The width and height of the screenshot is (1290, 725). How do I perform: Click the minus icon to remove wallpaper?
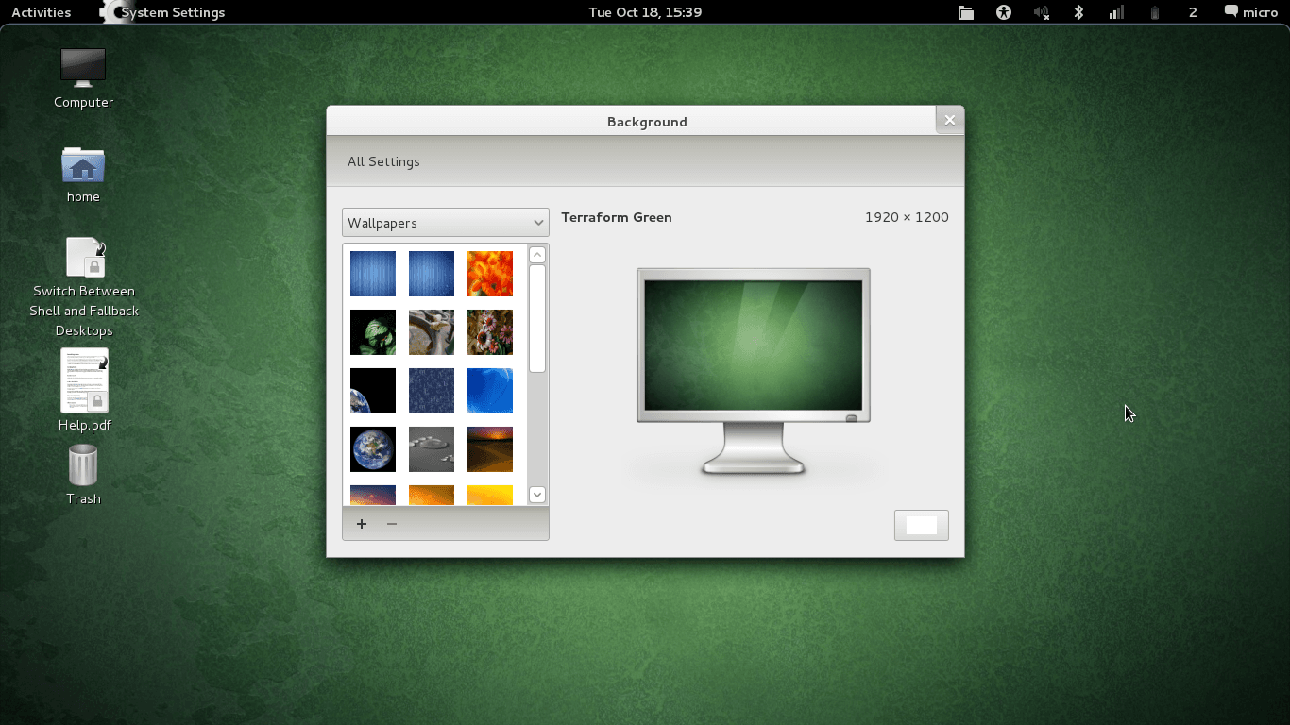click(392, 524)
